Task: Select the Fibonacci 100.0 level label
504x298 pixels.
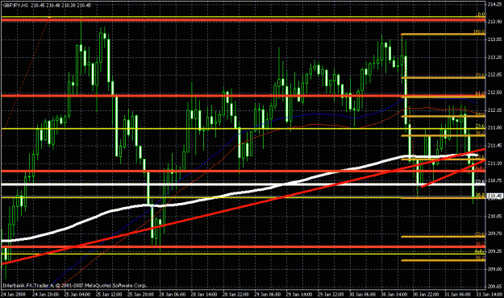Action: coord(479,31)
